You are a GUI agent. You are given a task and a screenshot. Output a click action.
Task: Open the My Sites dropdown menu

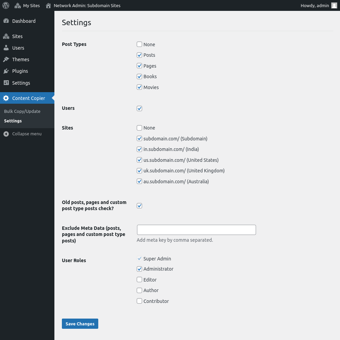(x=31, y=5)
